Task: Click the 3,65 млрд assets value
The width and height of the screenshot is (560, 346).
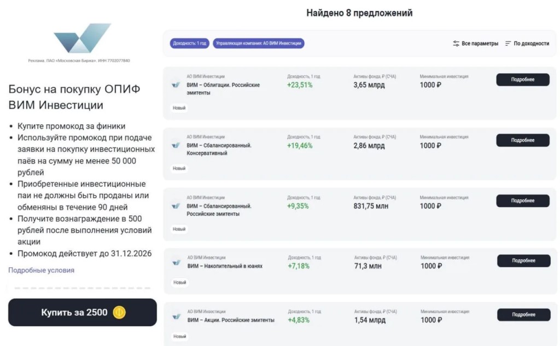Action: coord(369,85)
